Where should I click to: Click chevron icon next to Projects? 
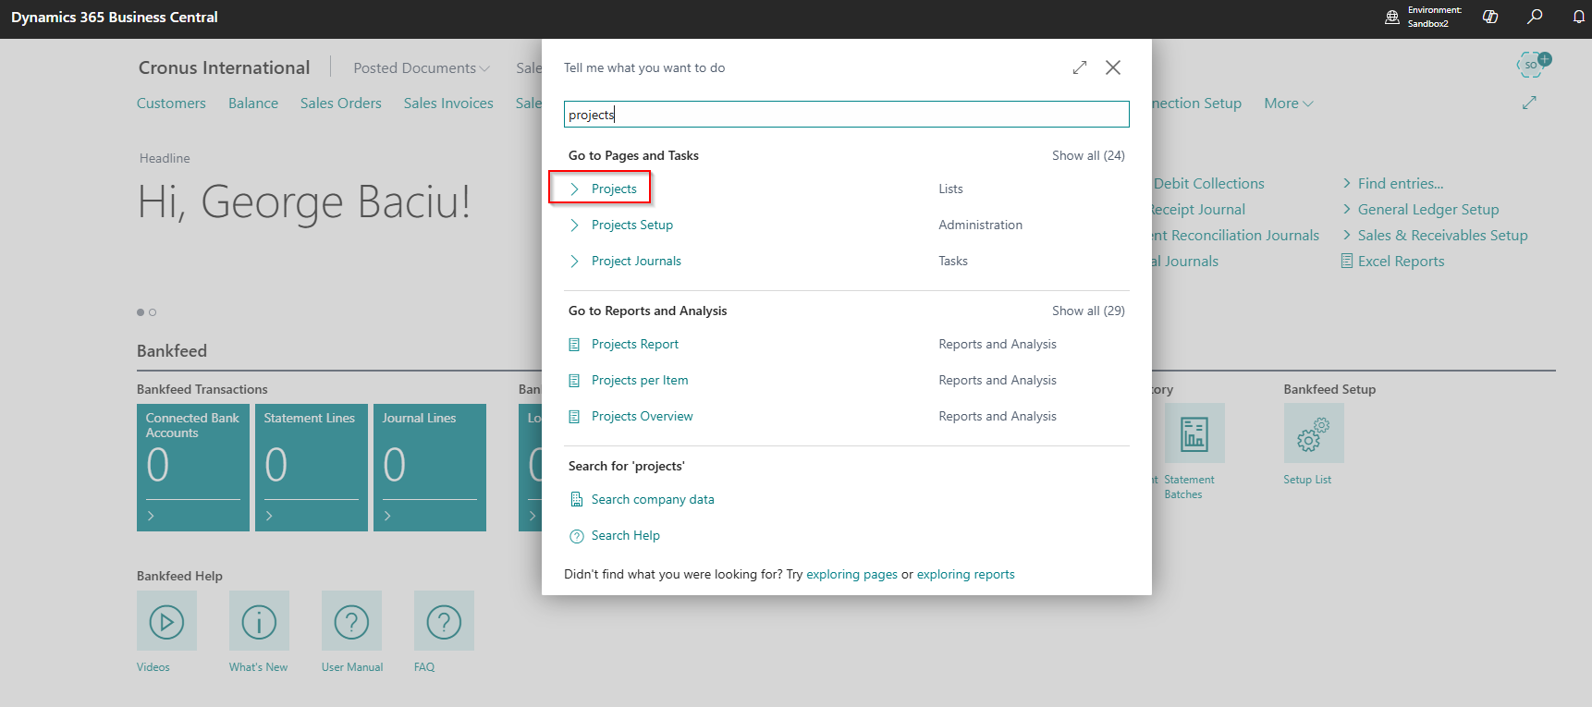[574, 189]
